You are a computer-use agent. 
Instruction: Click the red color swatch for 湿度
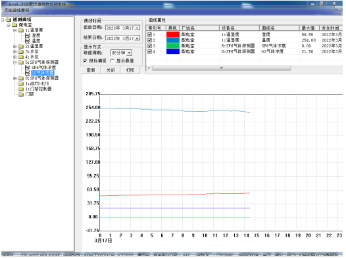tap(173, 34)
